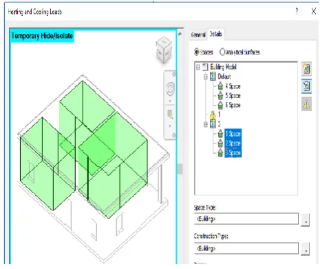Image resolution: width=320 pixels, height=269 pixels.
Task: Collapse the Default zone node
Action: pos(206,77)
